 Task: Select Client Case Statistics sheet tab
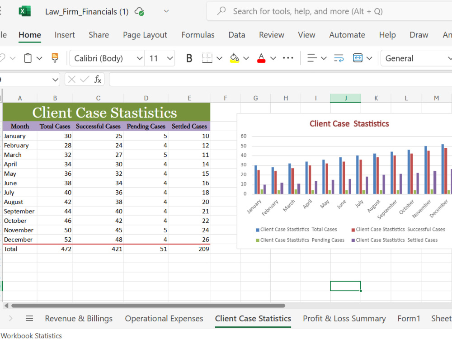253,319
